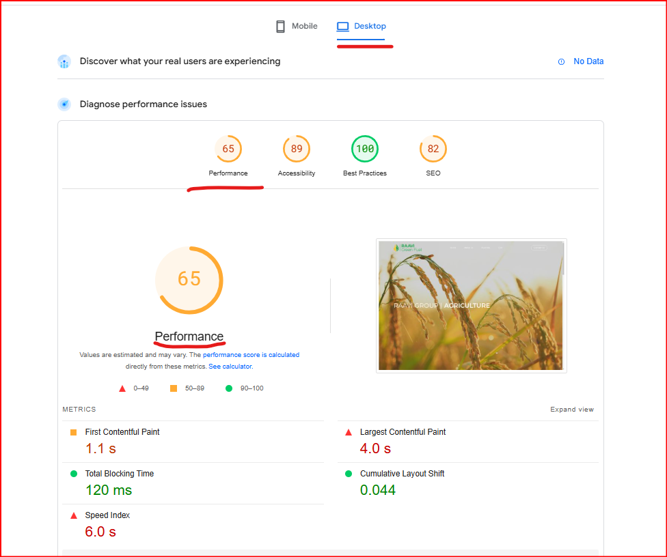
Task: Click the 1.1 s metric value
Action: (100, 448)
